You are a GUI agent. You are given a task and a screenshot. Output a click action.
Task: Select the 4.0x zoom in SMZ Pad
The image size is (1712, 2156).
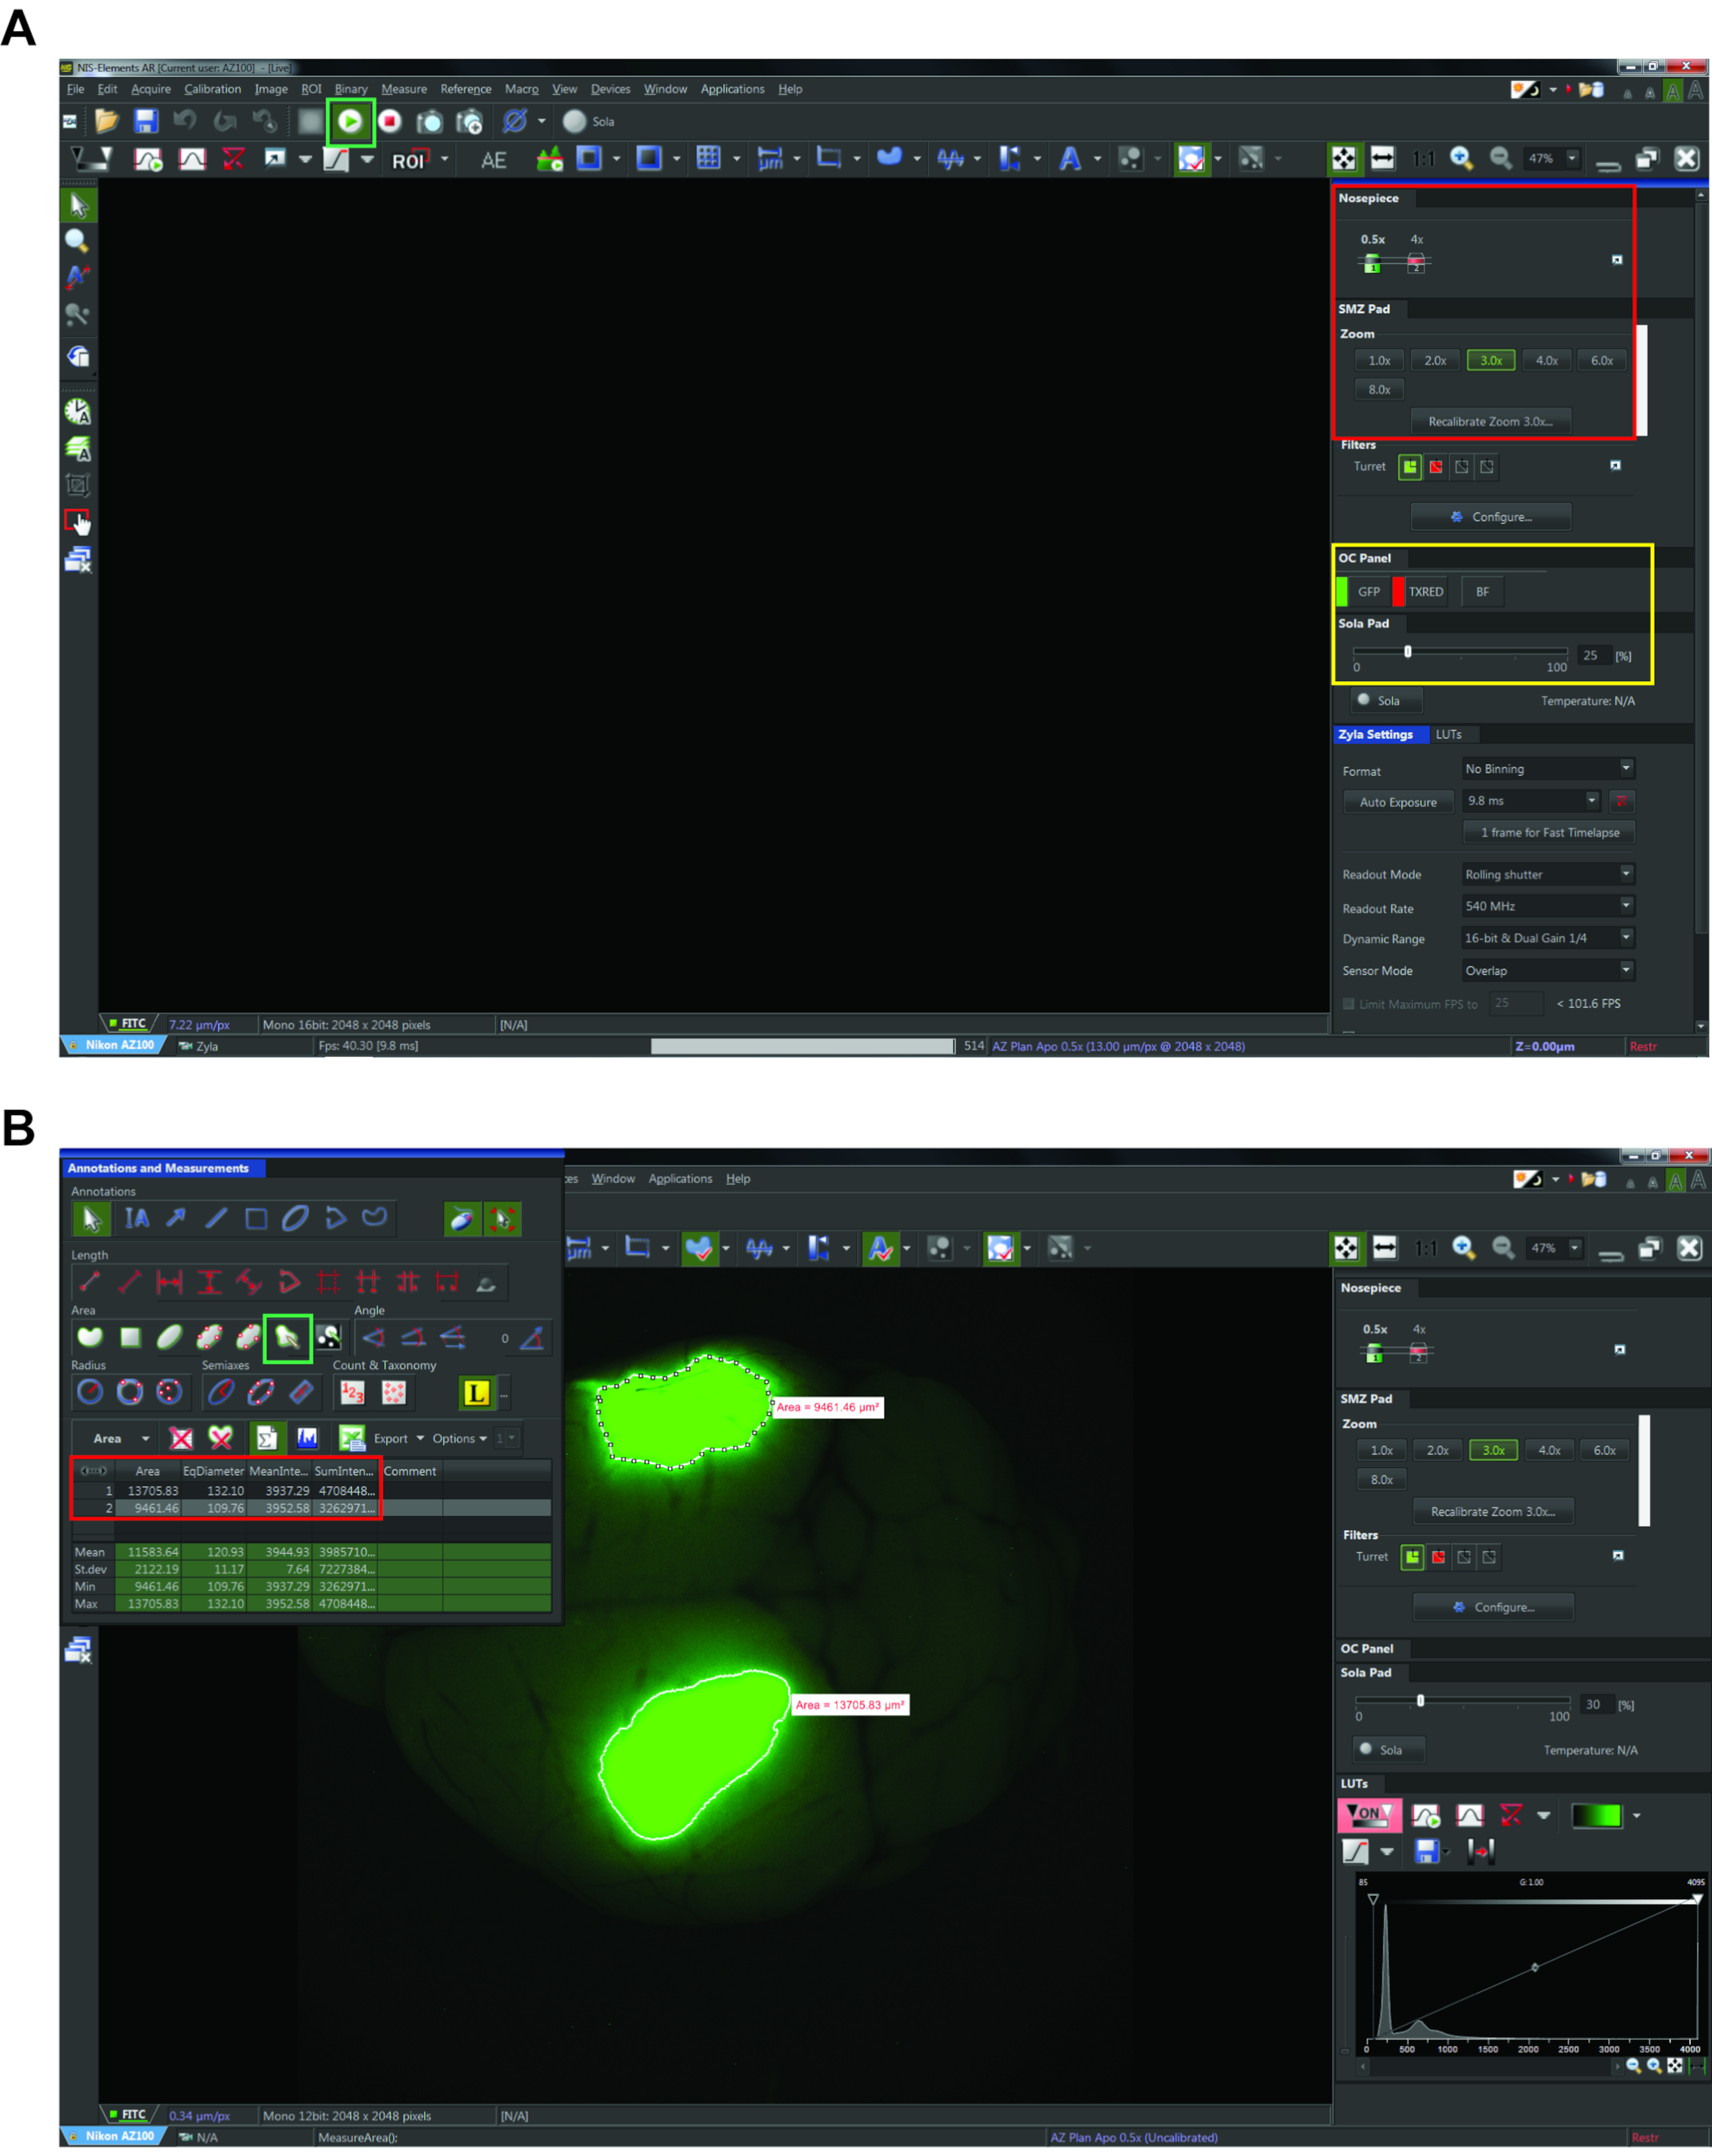[x=1546, y=361]
